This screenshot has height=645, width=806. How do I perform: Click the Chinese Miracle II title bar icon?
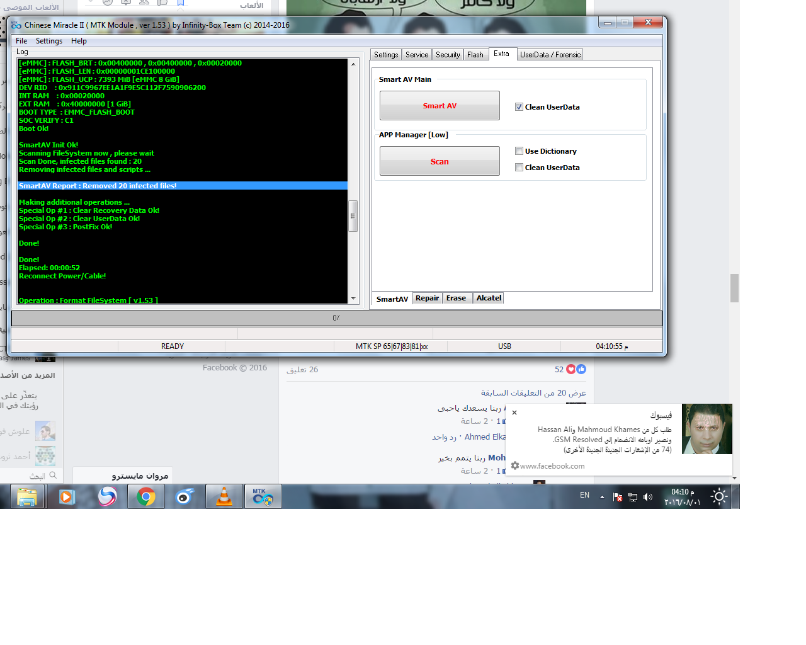(x=16, y=25)
